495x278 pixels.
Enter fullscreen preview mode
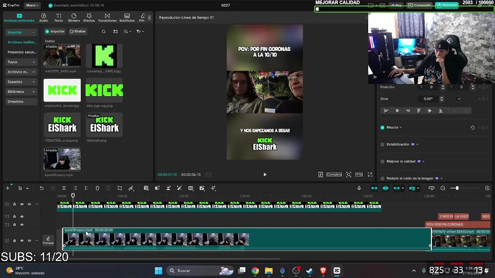point(370,175)
